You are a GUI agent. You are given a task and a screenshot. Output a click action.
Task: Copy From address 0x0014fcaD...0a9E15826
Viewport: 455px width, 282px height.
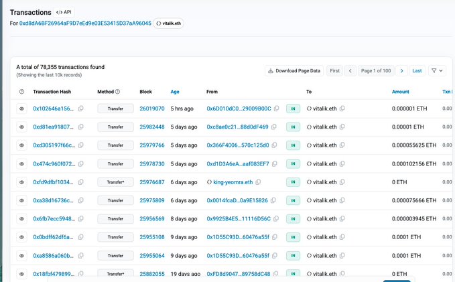click(x=273, y=200)
